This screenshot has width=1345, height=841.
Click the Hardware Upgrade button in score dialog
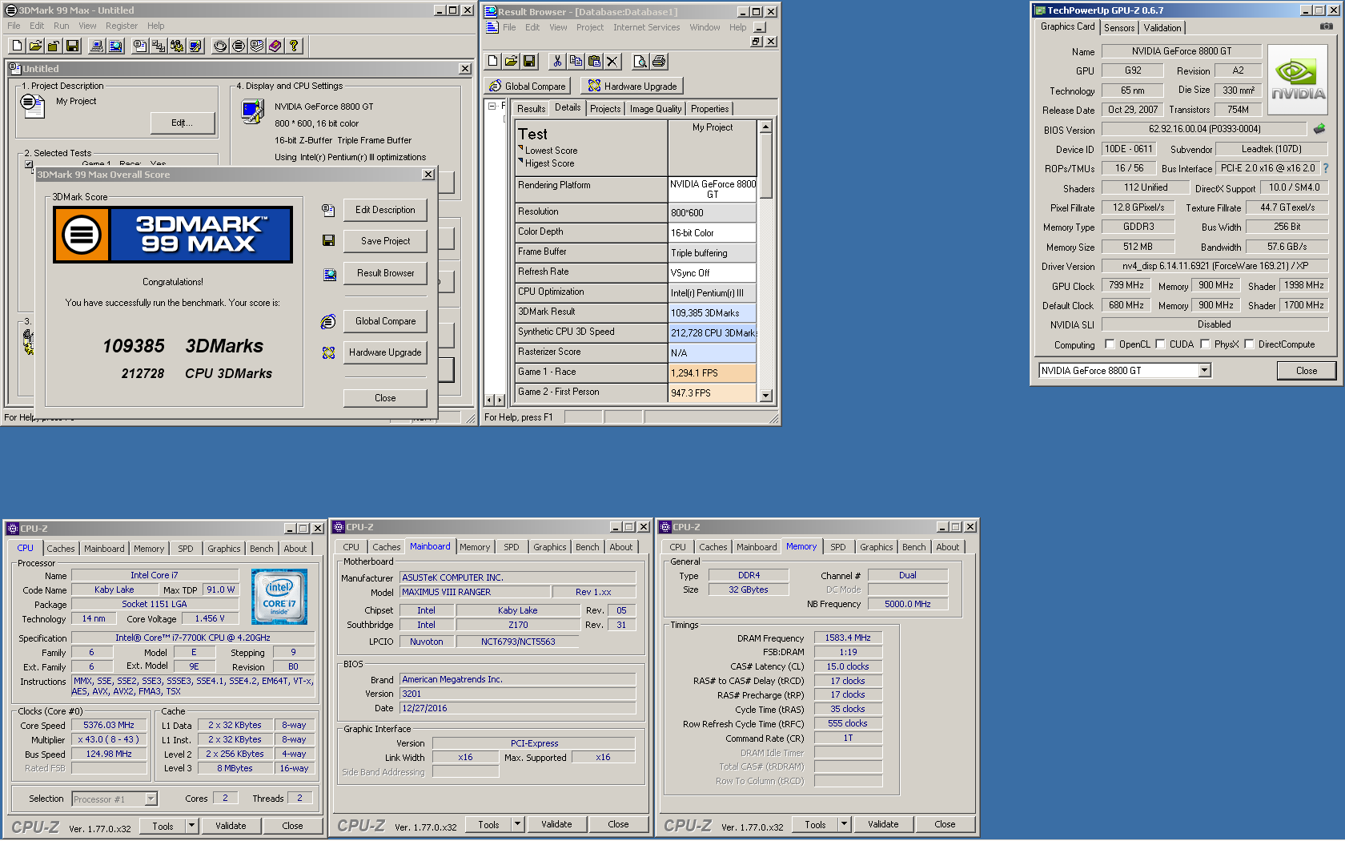(385, 352)
